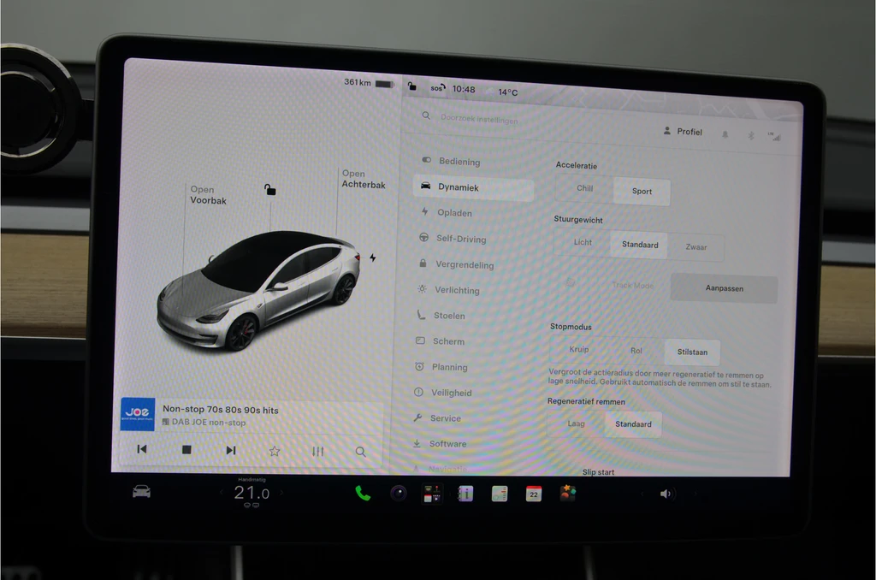Open Bluetooth settings icon

click(x=751, y=135)
